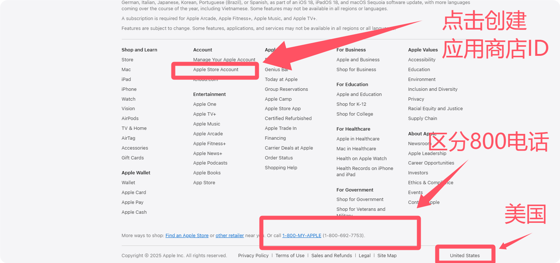Open Carrier Deals at Apple link
560x263 pixels.
click(x=289, y=148)
